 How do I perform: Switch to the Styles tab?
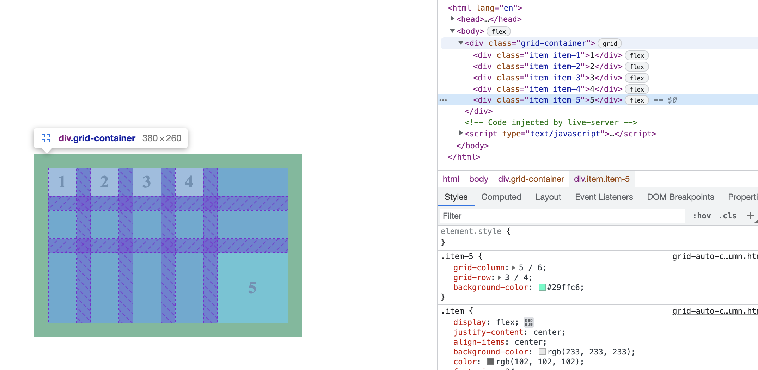pyautogui.click(x=456, y=197)
